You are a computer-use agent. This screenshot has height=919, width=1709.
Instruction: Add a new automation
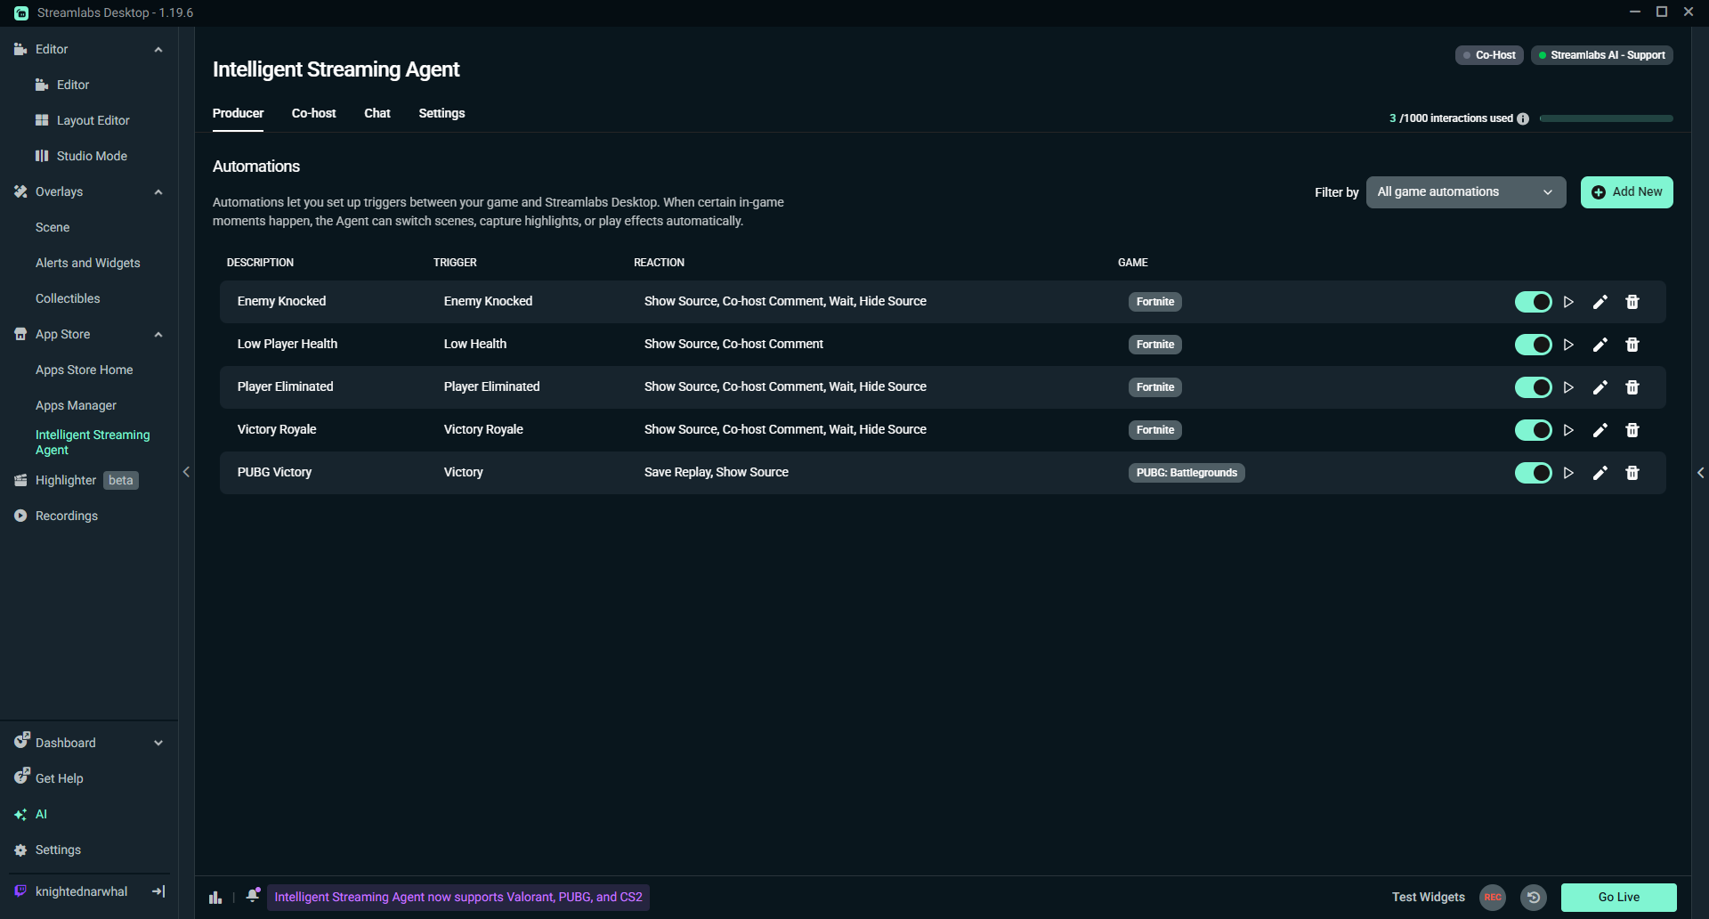1627,191
